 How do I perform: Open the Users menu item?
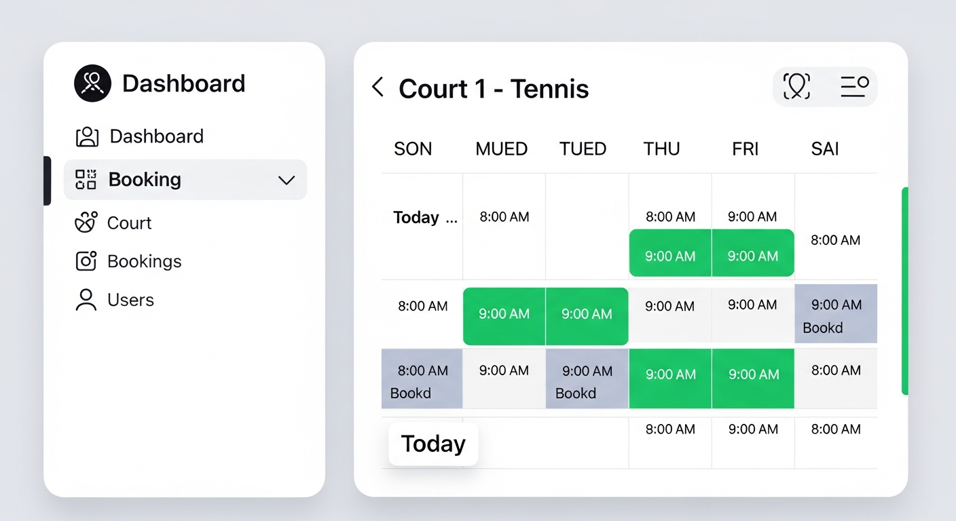pyautogui.click(x=130, y=300)
